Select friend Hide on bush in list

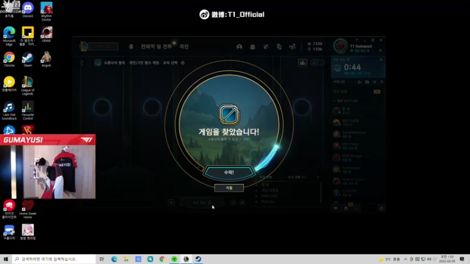[x=357, y=181]
